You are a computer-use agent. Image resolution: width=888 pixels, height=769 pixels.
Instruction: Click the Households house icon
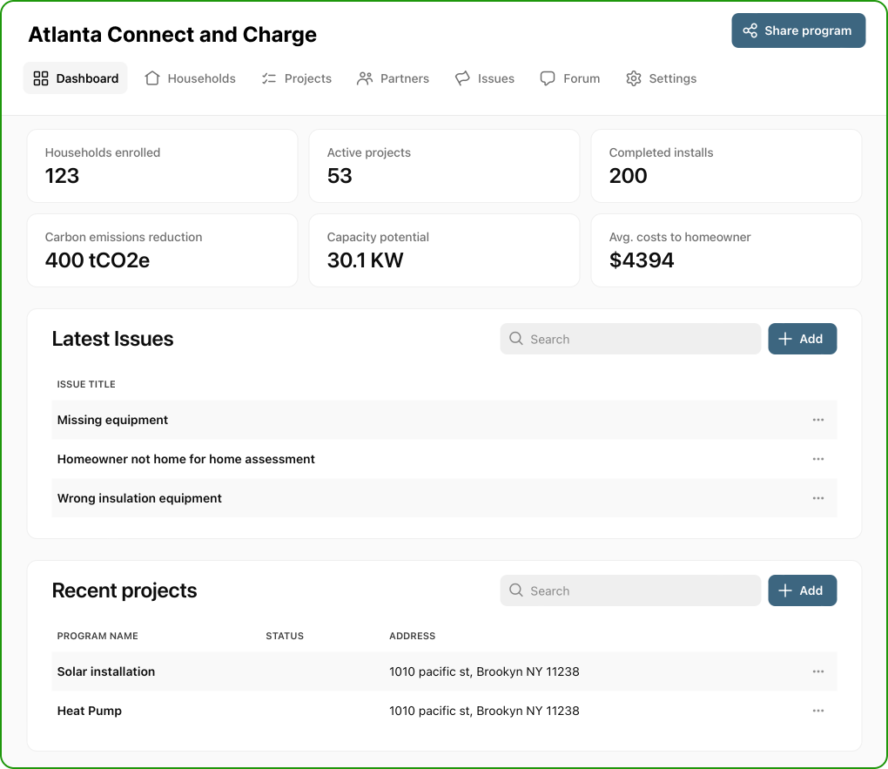pos(152,78)
